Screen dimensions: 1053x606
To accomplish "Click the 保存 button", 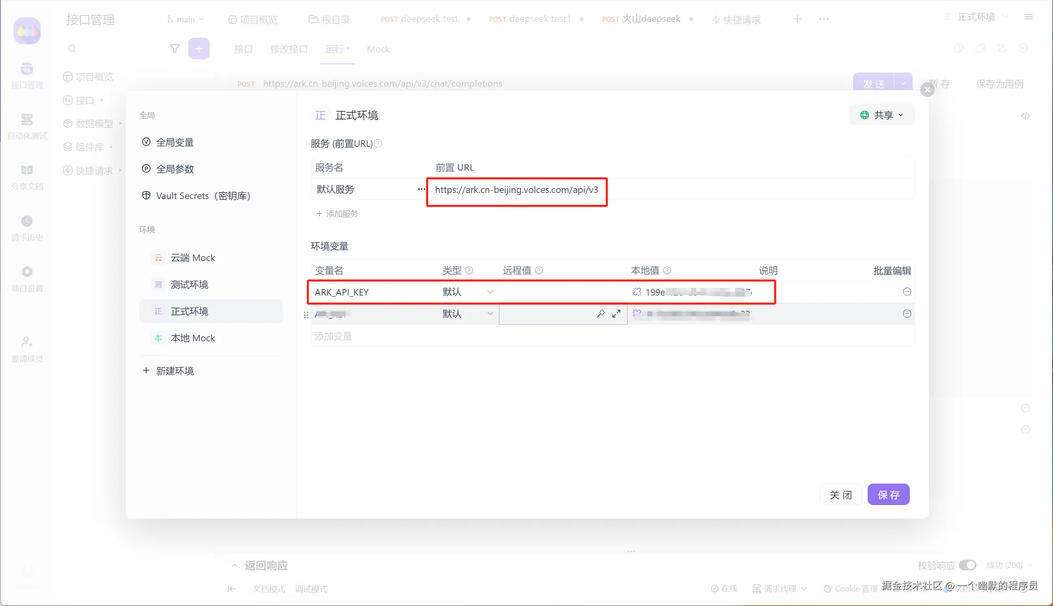I will coord(888,495).
